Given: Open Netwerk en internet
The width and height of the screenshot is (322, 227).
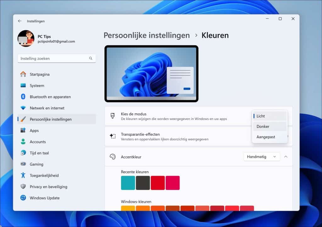Looking at the screenshot, I should click(57, 108).
